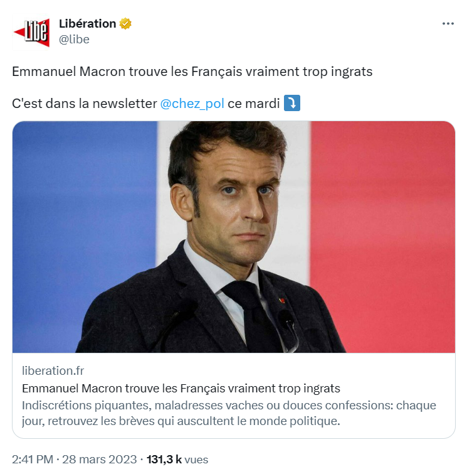Click the "C'est dans la newsletter" text
467x474 pixels.
85,104
